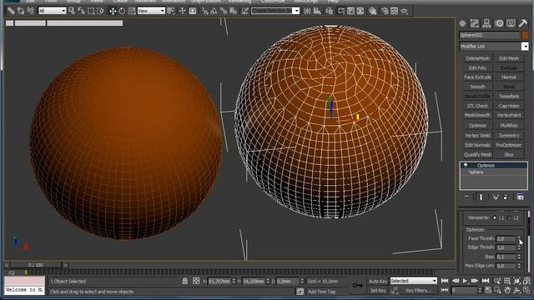Click the Key Filters button
The width and height of the screenshot is (534, 300).
click(418, 291)
